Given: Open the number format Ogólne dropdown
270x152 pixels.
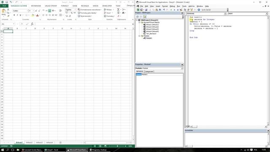Looking at the screenshot, I should pos(75,10).
